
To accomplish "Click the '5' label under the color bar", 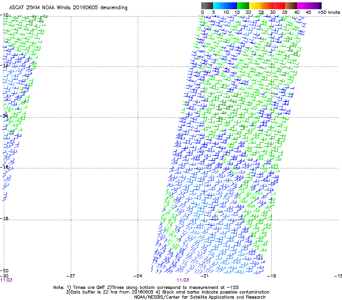I will 214,12.
